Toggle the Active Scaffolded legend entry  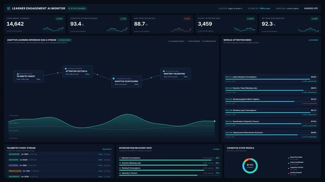click(x=296, y=163)
